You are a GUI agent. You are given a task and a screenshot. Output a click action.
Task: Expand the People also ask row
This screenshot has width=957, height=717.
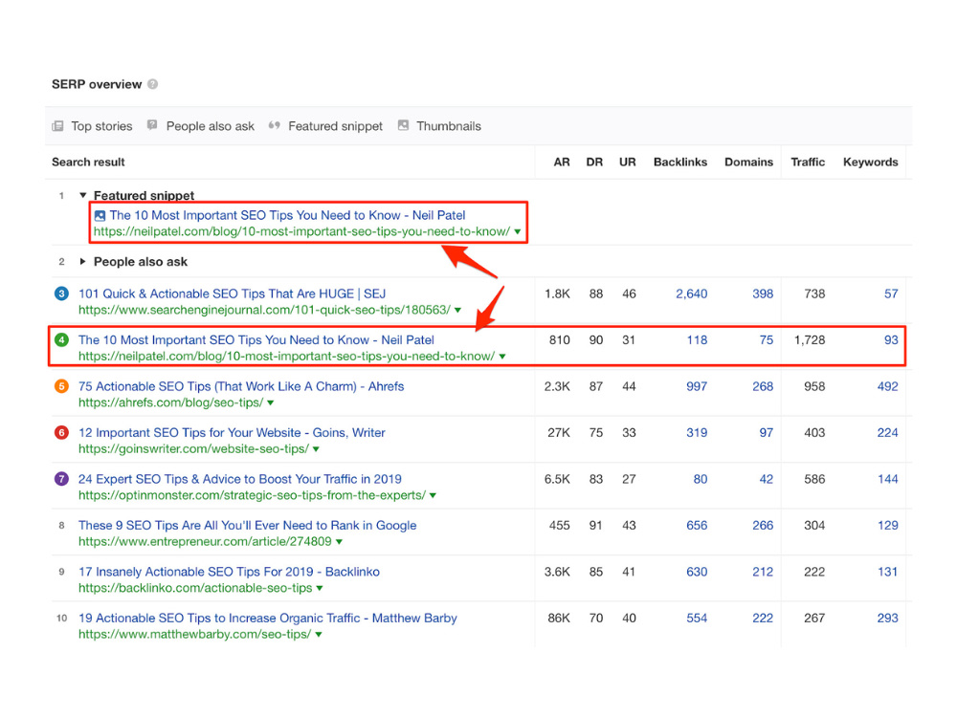coord(83,262)
